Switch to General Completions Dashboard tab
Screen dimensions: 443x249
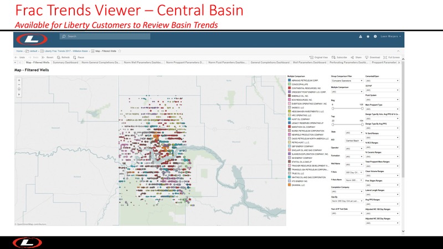pyautogui.click(x=270, y=63)
